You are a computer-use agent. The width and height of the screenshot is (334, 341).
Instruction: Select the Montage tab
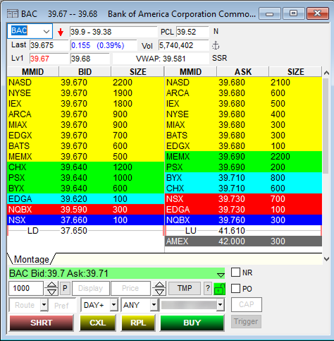coord(32,259)
